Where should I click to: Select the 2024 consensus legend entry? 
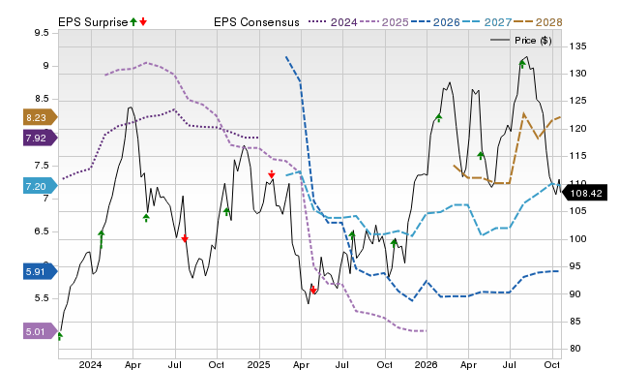[333, 22]
